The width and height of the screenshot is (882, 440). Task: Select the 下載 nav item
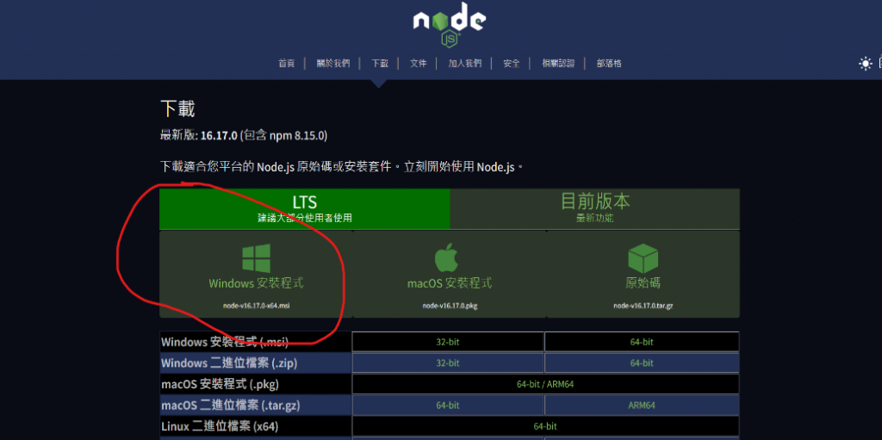point(380,64)
